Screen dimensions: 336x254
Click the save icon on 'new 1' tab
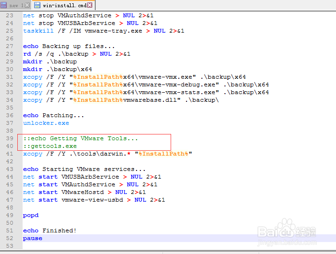tap(4, 5)
